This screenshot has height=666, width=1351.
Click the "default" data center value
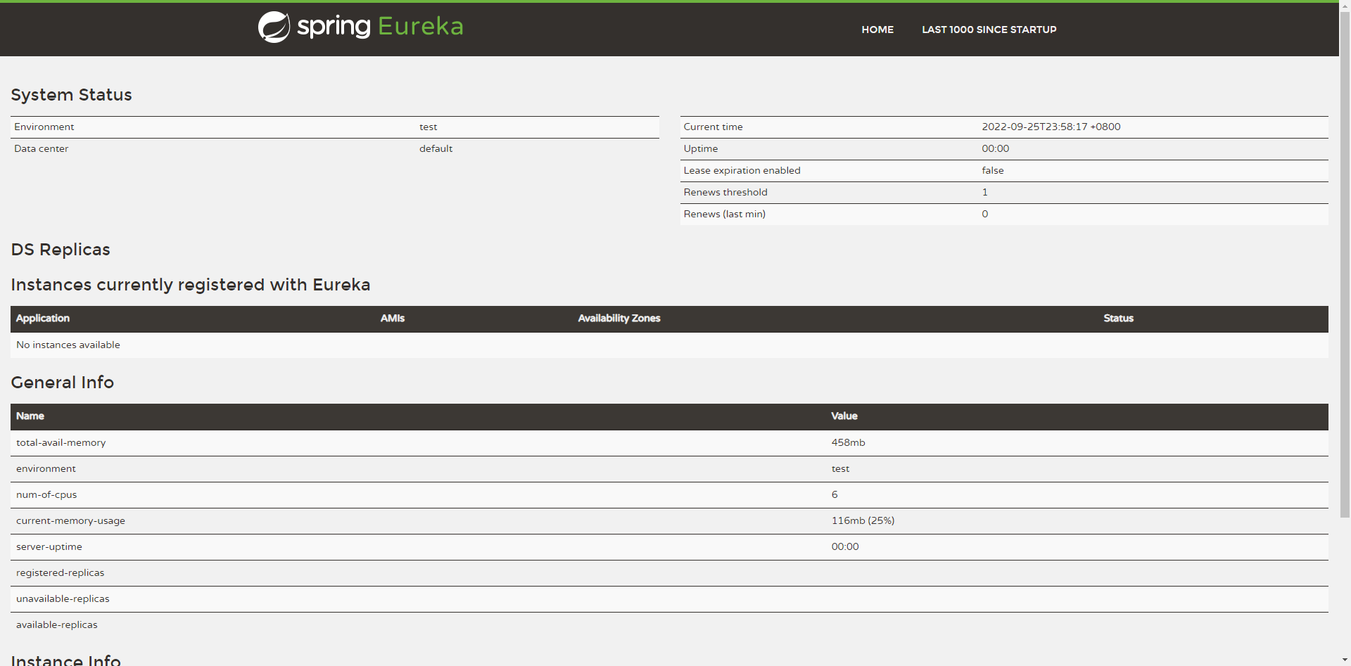point(436,148)
